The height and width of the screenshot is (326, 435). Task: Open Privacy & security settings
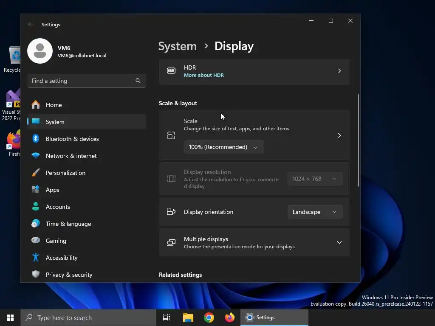click(x=87, y=274)
